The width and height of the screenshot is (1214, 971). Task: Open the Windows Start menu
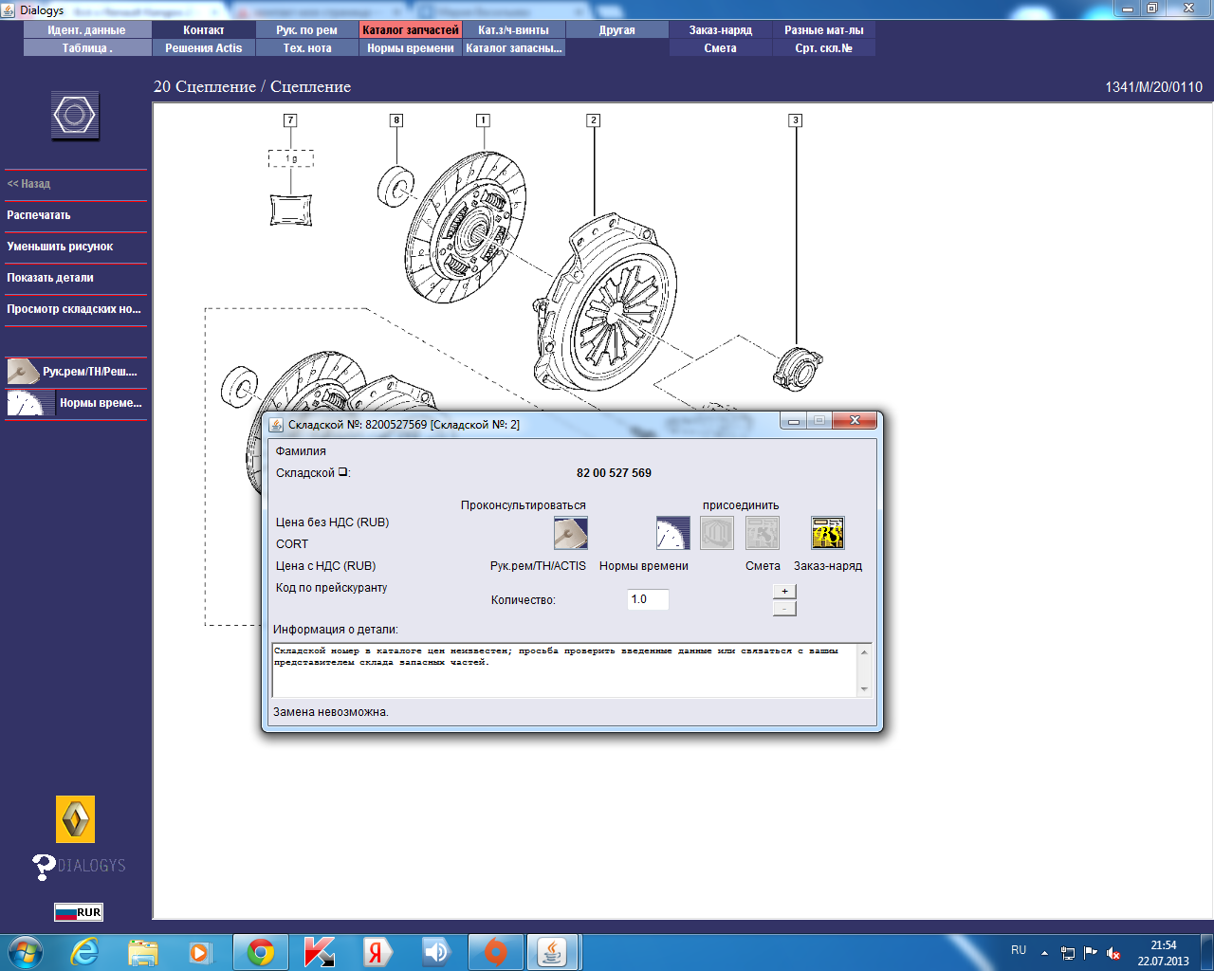click(26, 951)
